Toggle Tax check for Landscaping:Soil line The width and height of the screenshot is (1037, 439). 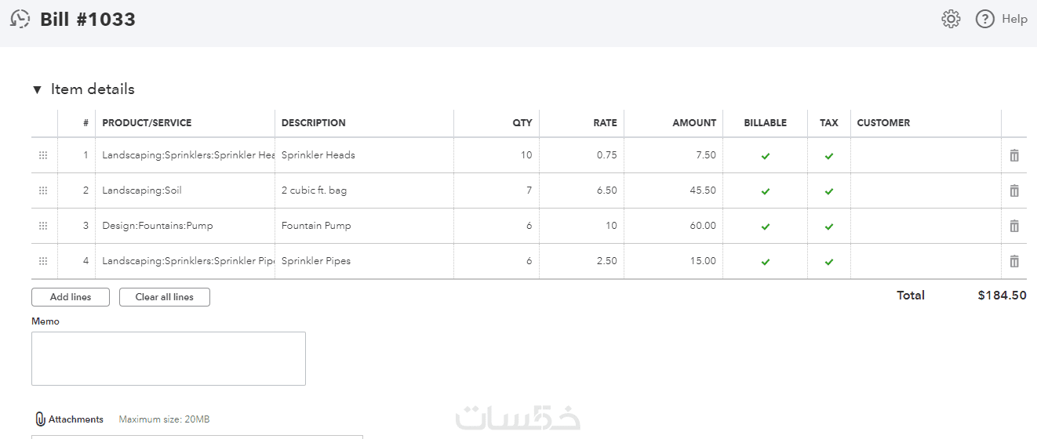pyautogui.click(x=829, y=191)
